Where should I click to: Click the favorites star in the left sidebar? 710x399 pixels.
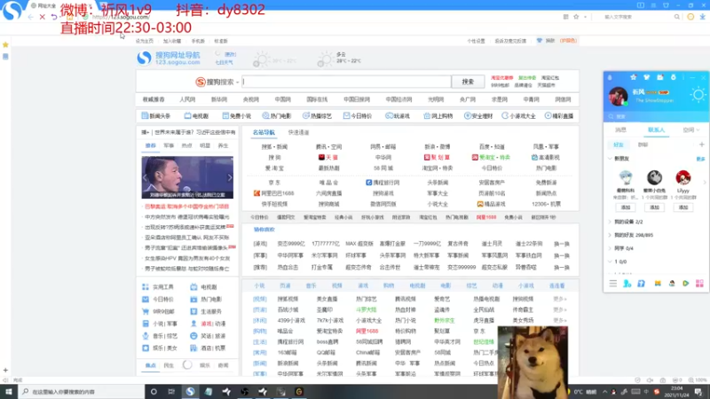pos(5,45)
